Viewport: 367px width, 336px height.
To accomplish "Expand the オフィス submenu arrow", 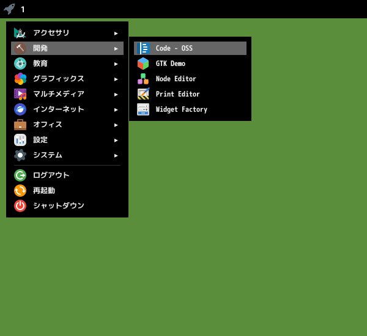I will [x=116, y=125].
